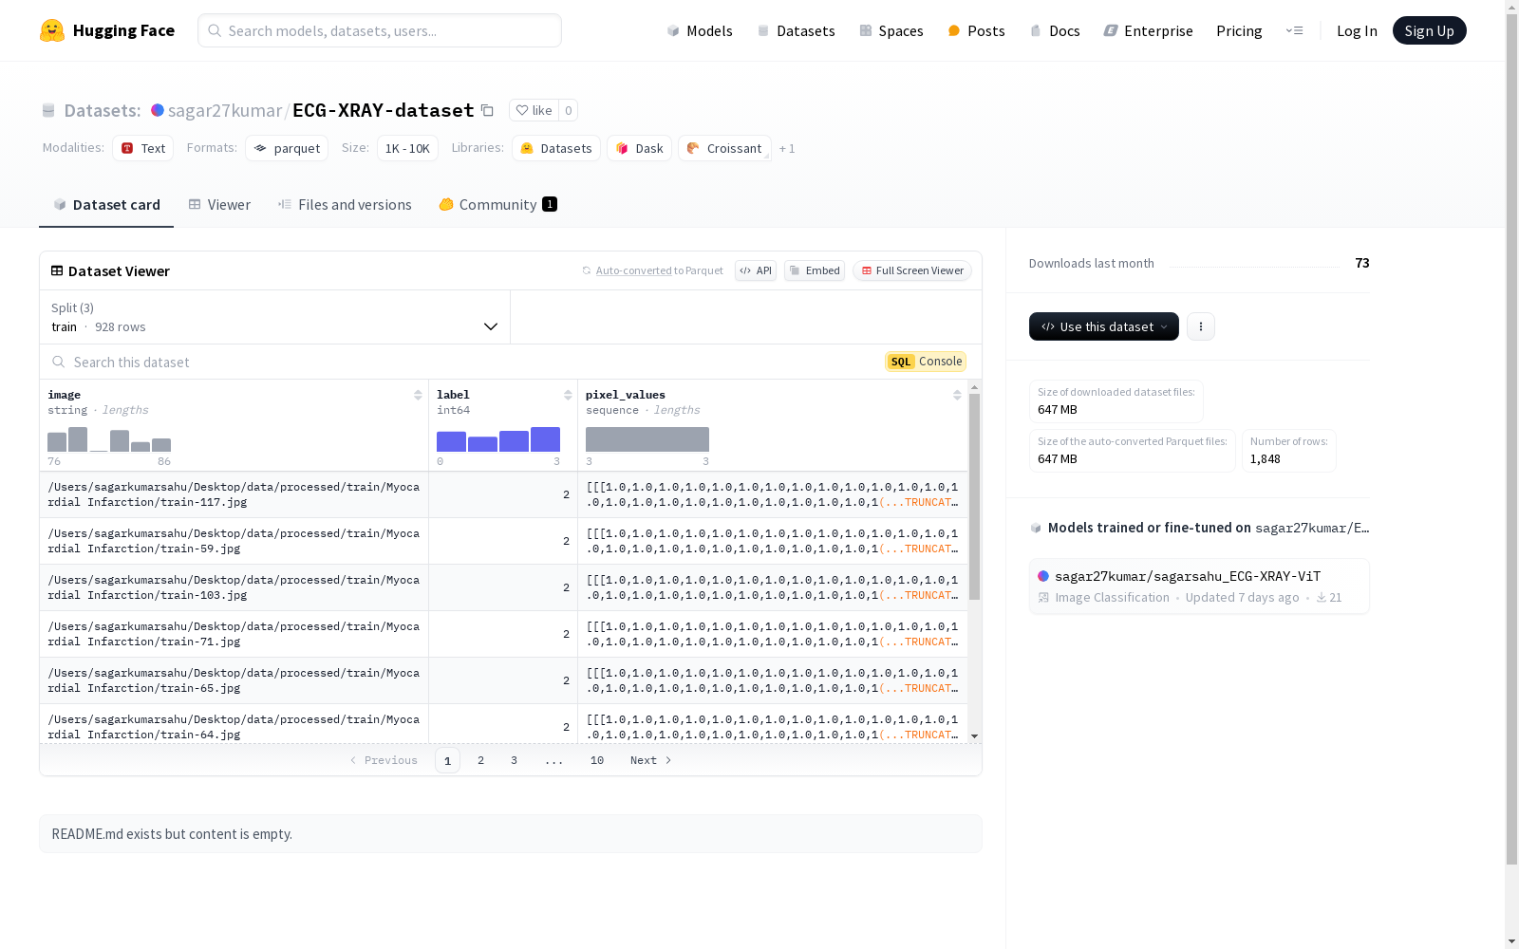The image size is (1519, 949).
Task: Switch to the Viewer tab
Action: (x=219, y=205)
